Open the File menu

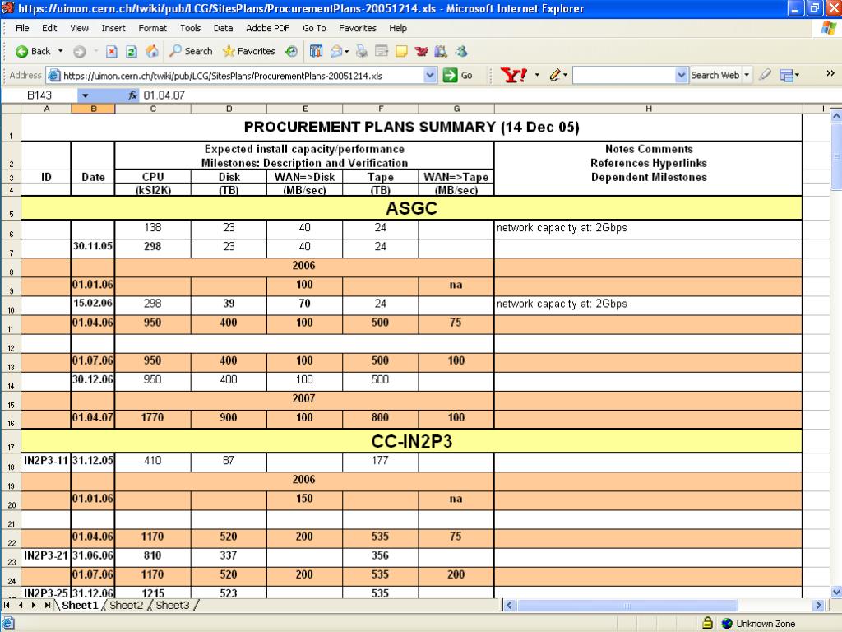click(22, 28)
